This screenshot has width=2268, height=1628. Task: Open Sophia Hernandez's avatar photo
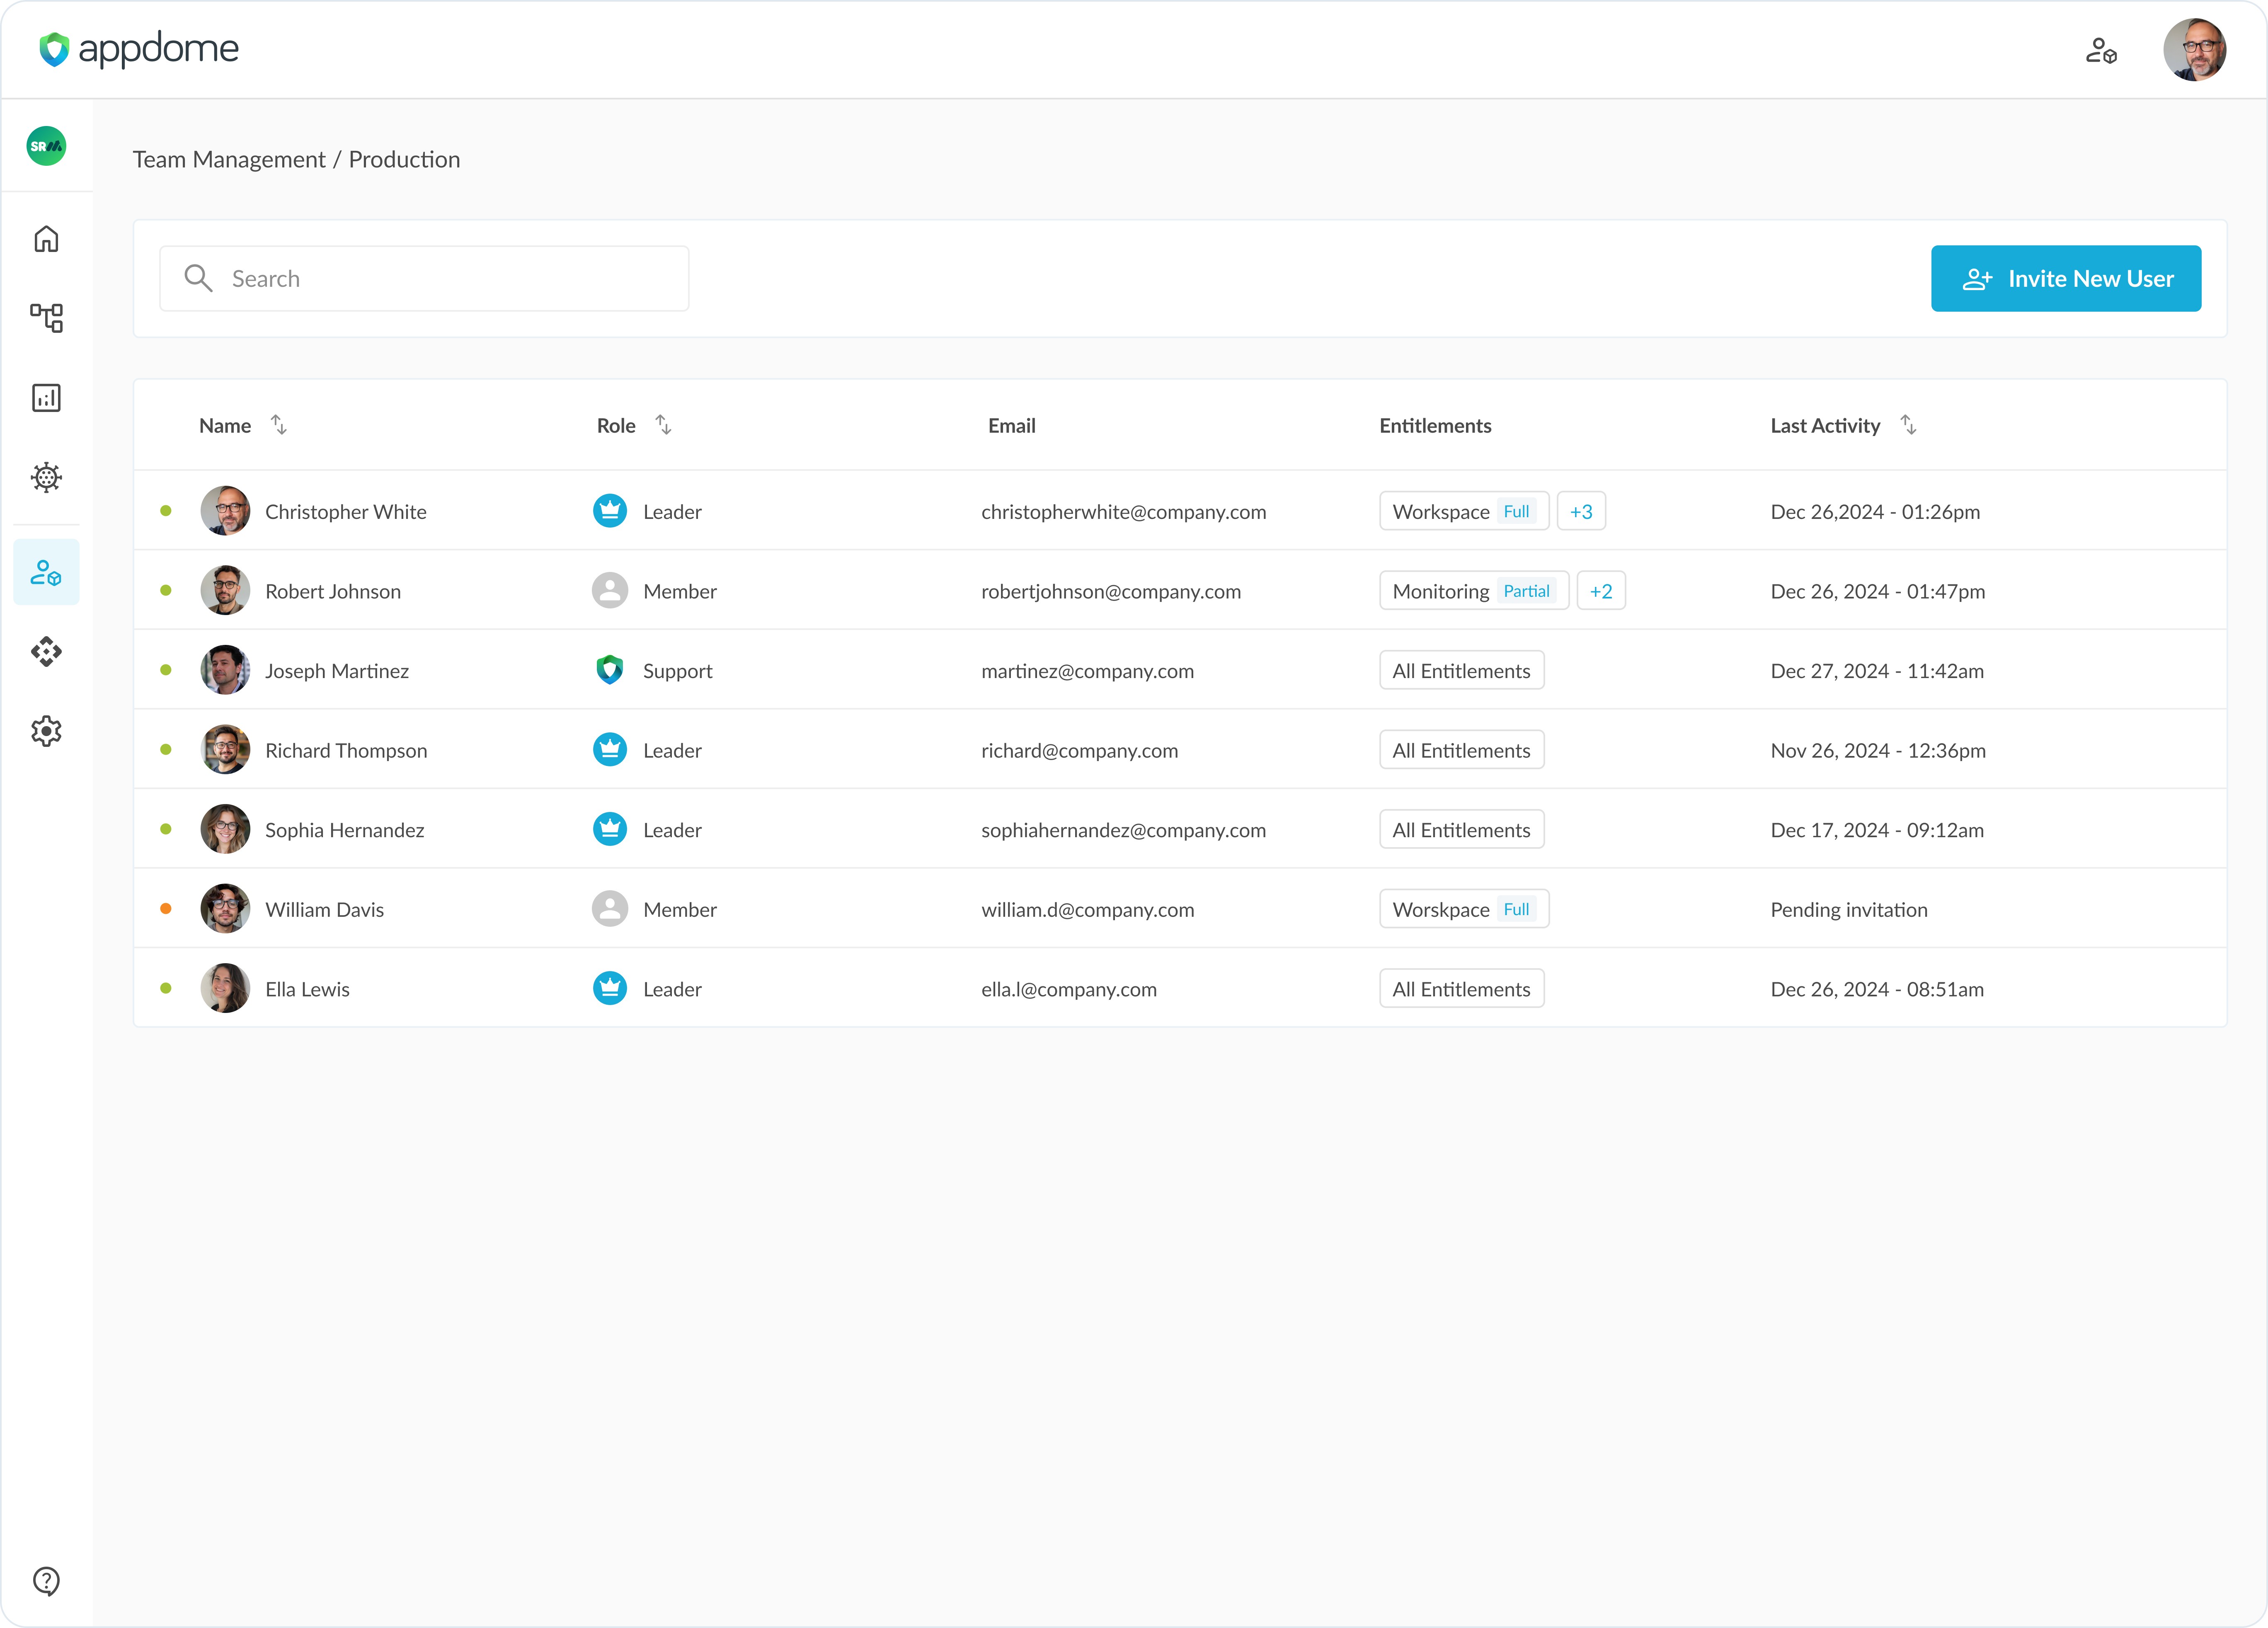click(x=225, y=829)
